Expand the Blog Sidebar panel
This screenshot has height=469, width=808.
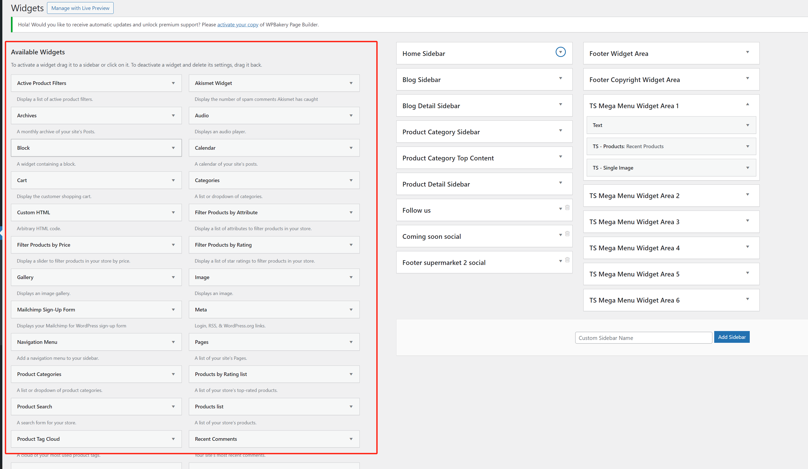tap(560, 78)
